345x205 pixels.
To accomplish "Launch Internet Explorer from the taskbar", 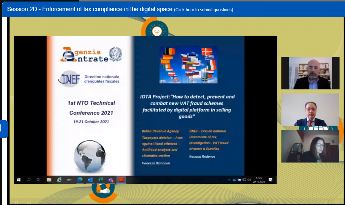I will pos(59,180).
